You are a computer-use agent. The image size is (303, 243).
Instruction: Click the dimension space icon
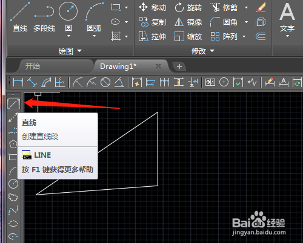[179, 82]
